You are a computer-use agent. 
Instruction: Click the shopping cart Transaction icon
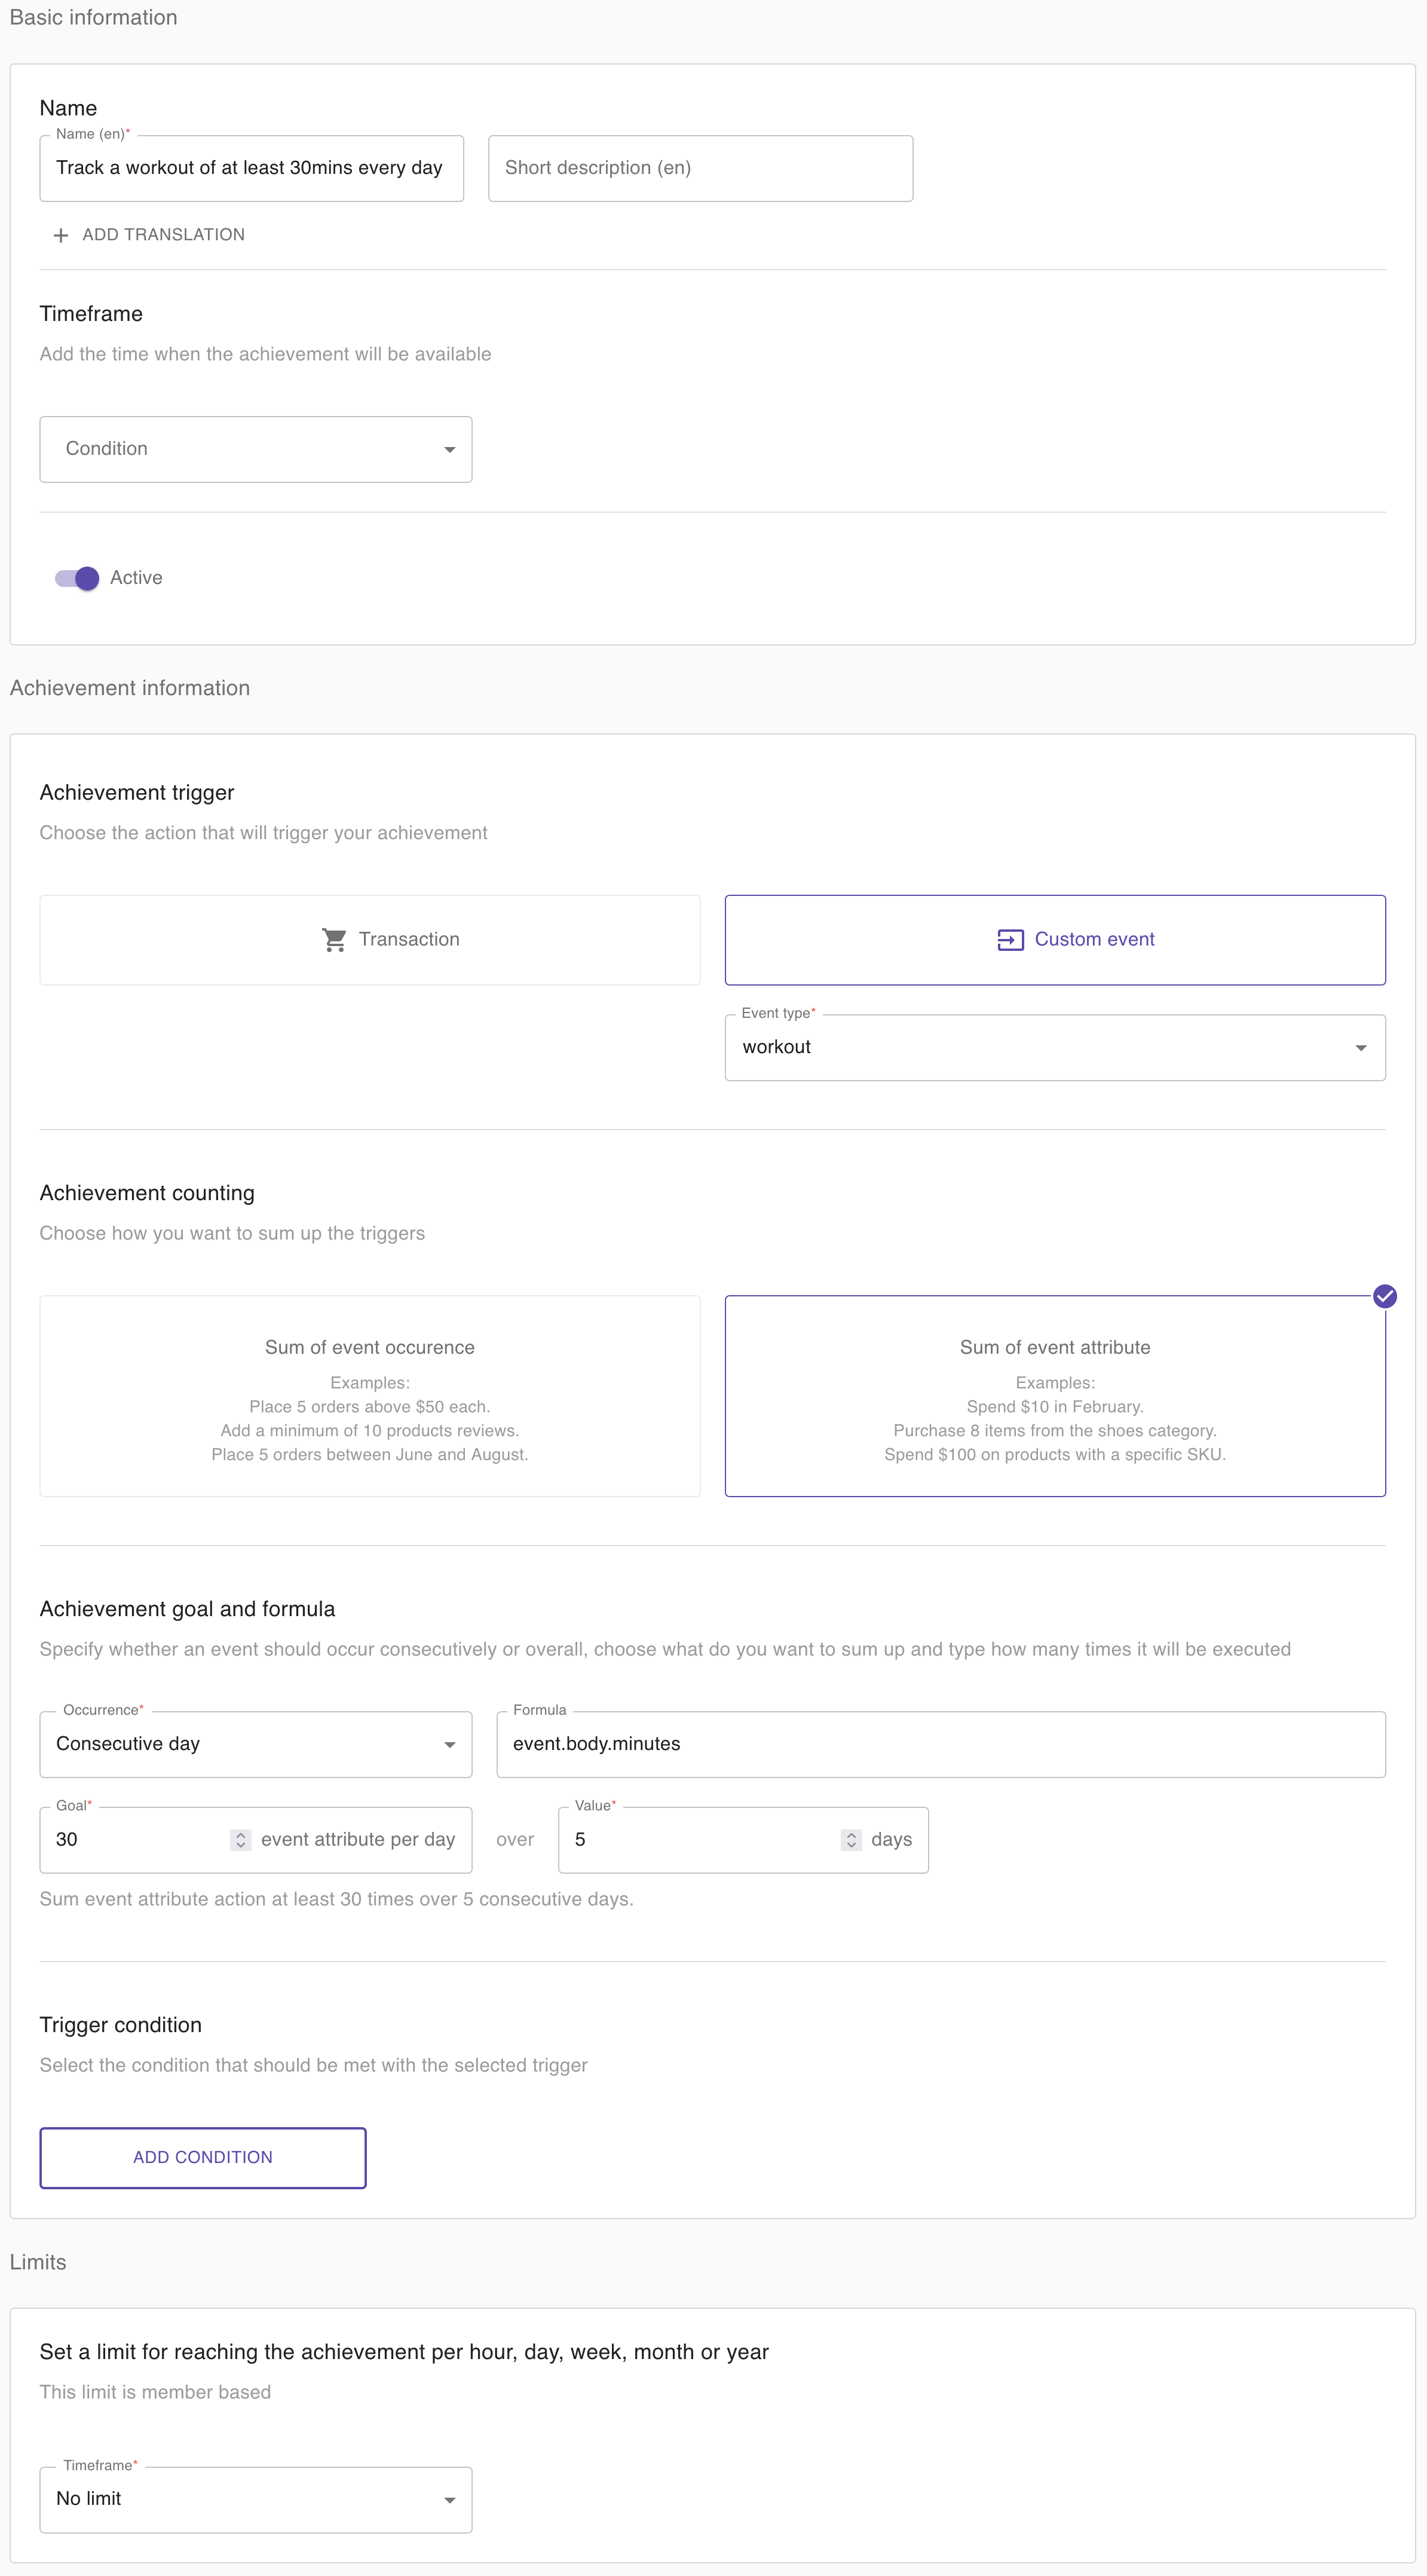[334, 940]
